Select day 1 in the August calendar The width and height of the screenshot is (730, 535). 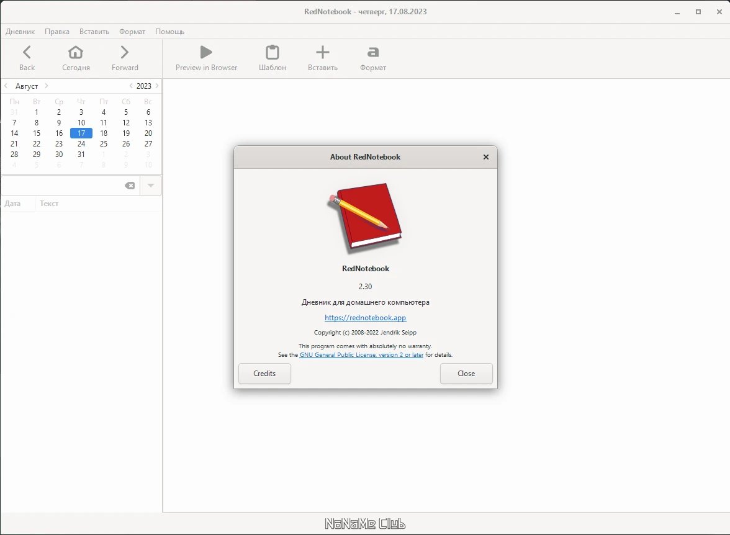(x=36, y=112)
